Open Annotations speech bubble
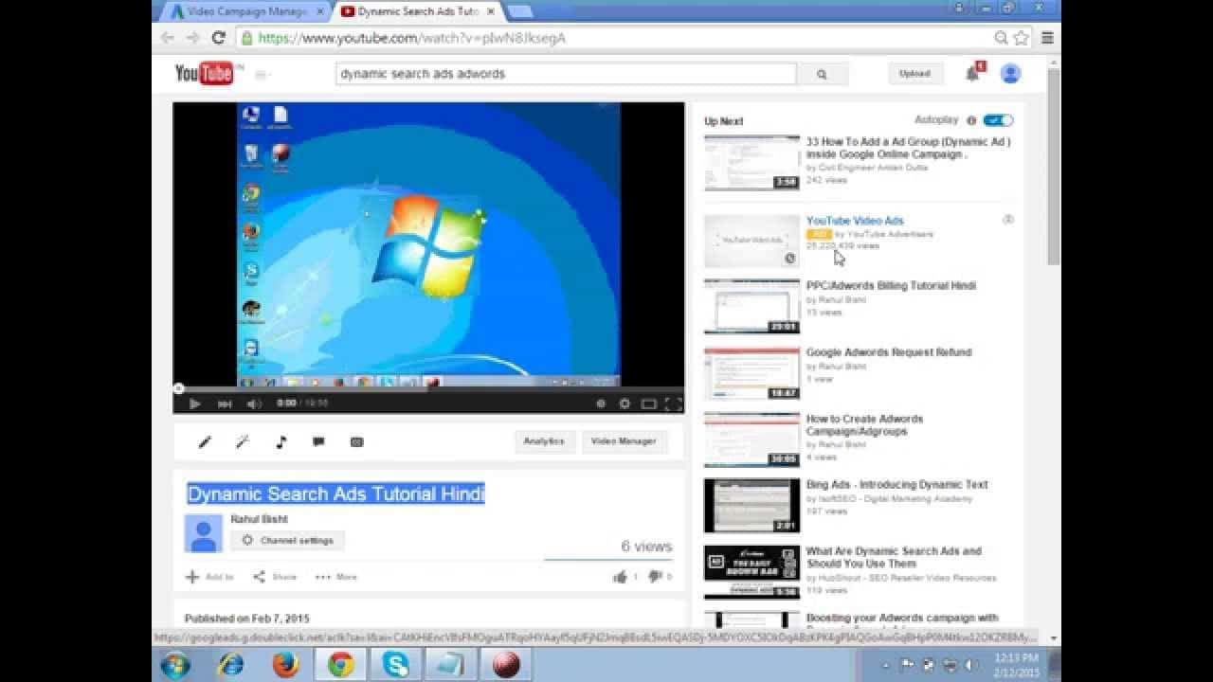1213x682 pixels. tap(318, 441)
